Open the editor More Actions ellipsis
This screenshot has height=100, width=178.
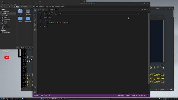point(147,9)
